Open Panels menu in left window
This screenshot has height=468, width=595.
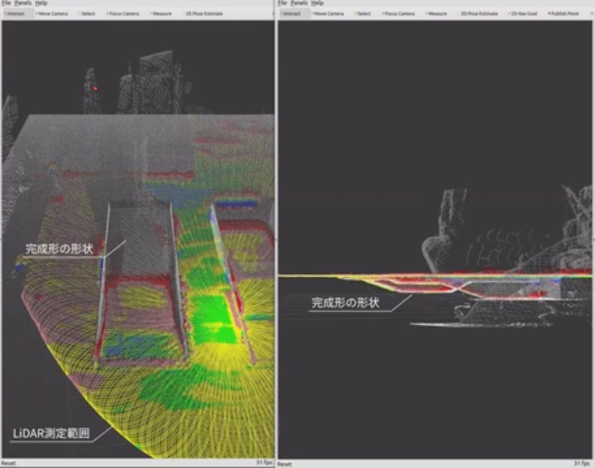[x=23, y=3]
